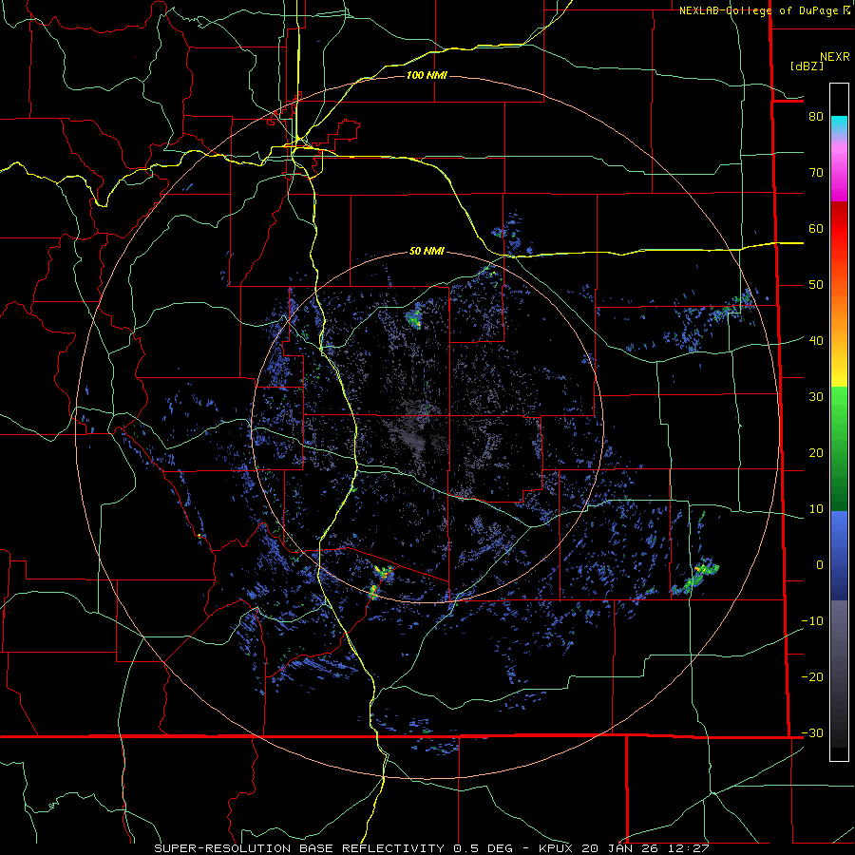The image size is (855, 855).
Task: Click the -10 value on the dBZ scale
Action: coord(812,620)
